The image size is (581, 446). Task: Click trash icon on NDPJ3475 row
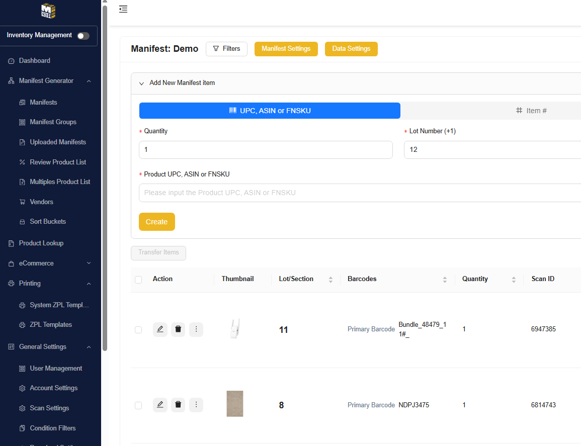[178, 405]
